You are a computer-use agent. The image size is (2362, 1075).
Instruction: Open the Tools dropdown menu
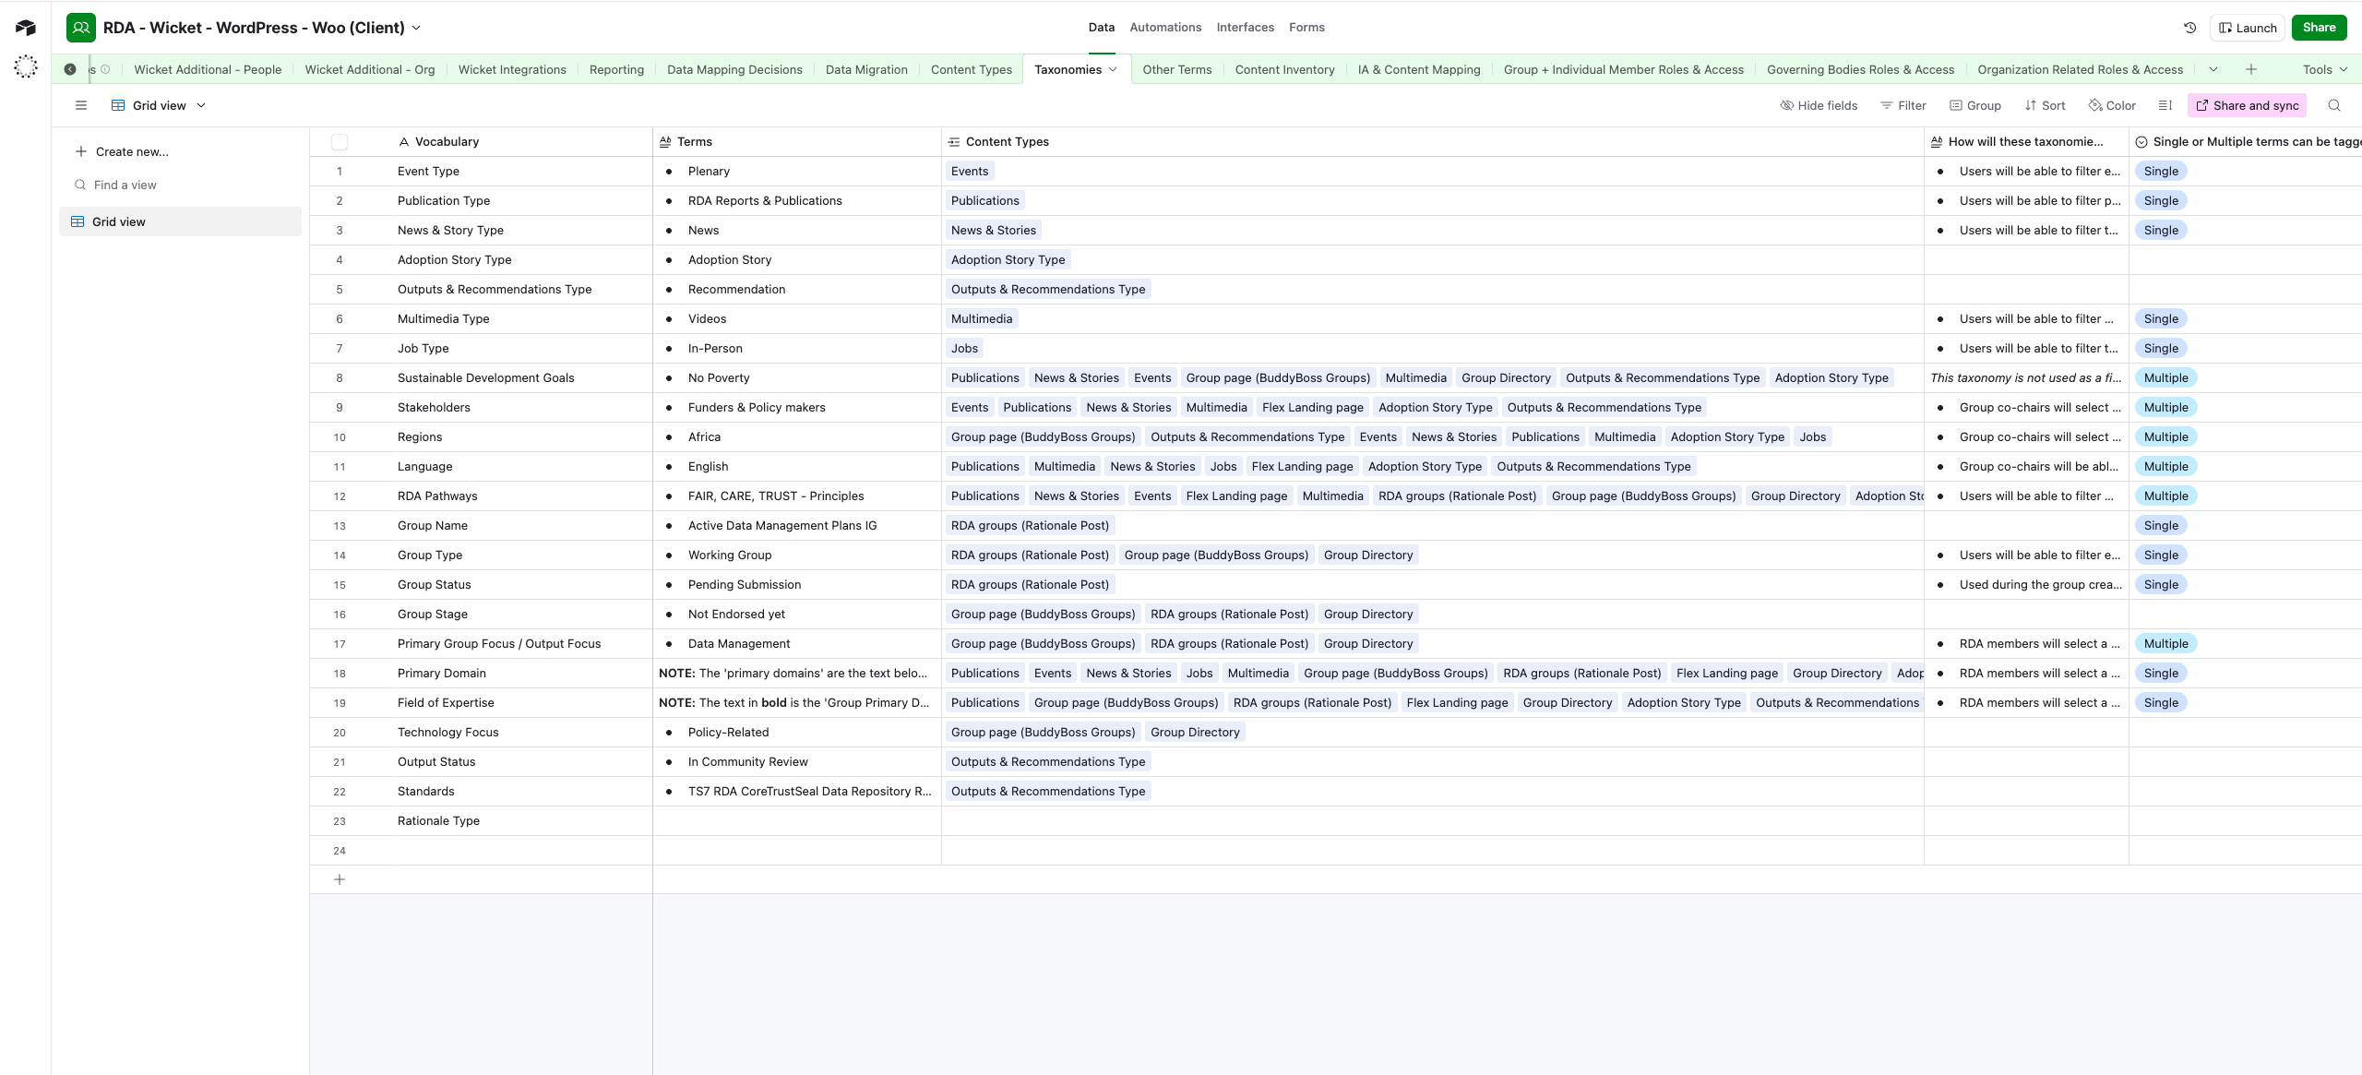click(2324, 69)
